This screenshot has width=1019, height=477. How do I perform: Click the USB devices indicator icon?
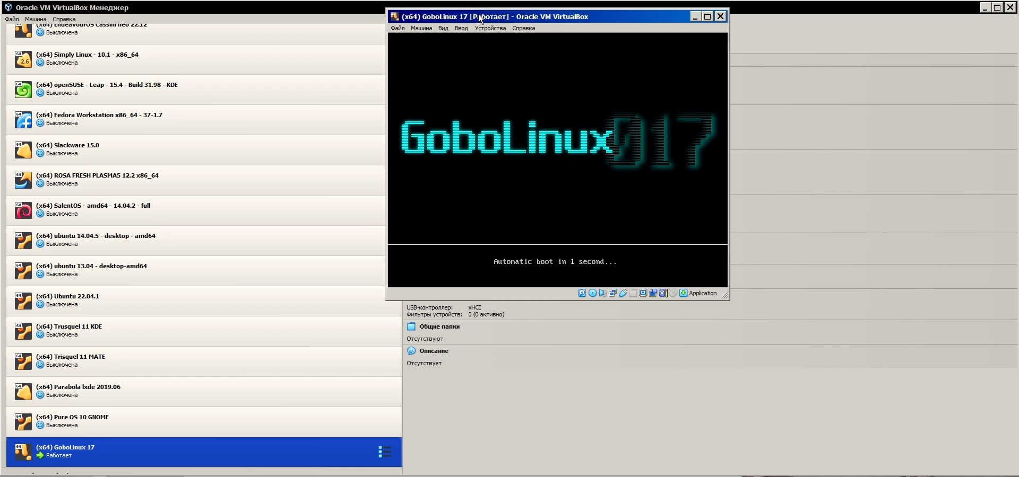tap(623, 293)
